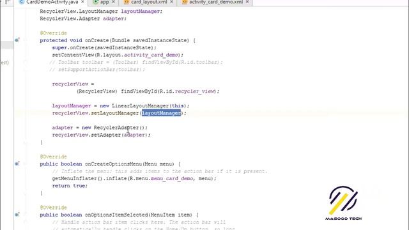
Task: Click the commented setSupportActionBar line
Action: (96, 70)
